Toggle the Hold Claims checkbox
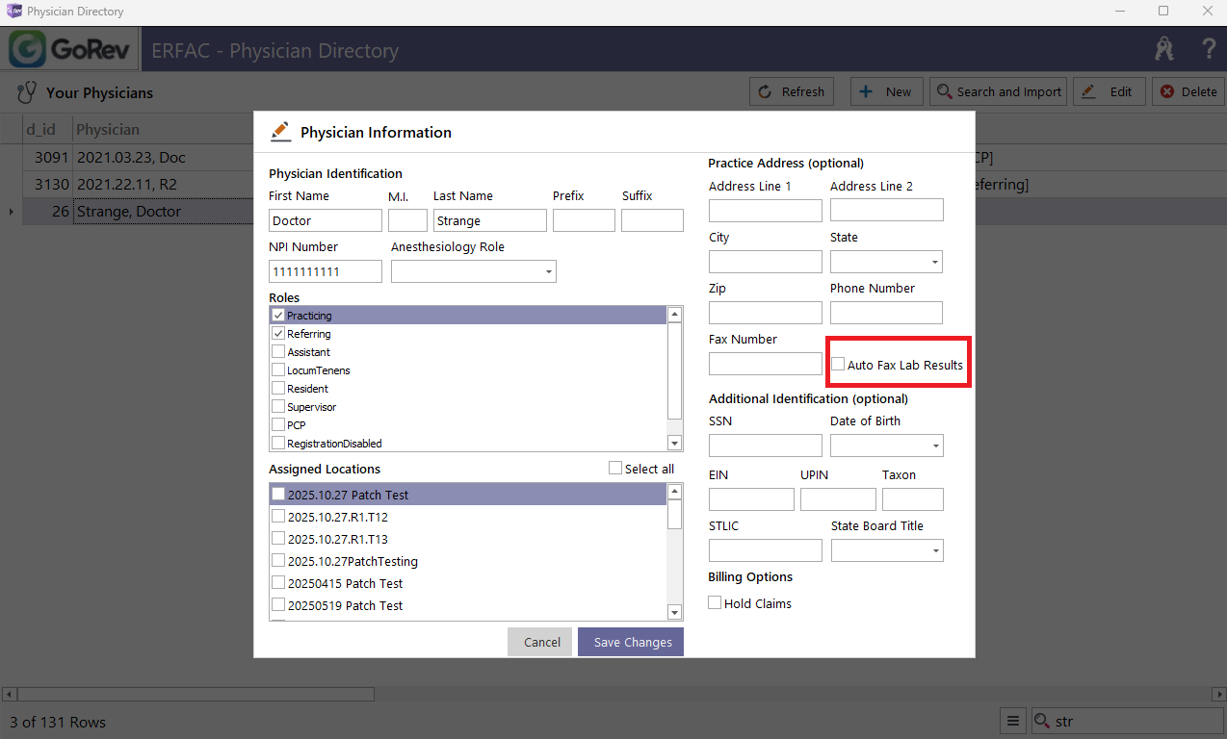The image size is (1227, 739). coord(715,603)
